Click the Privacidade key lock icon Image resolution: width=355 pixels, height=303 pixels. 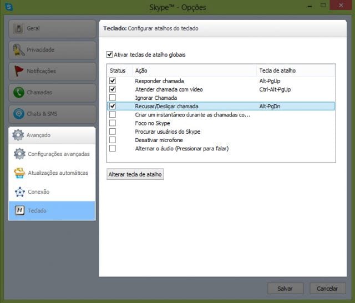click(18, 50)
